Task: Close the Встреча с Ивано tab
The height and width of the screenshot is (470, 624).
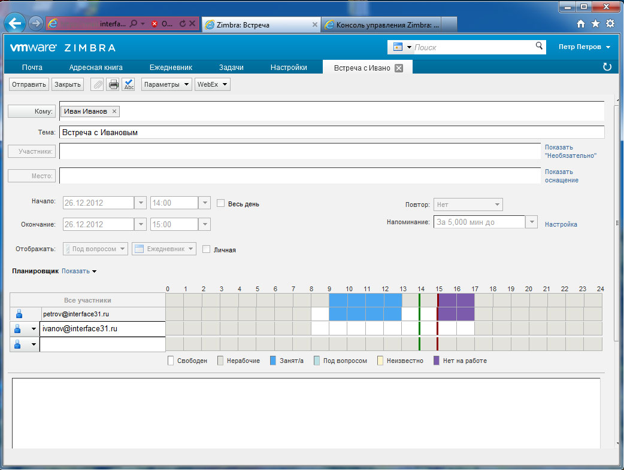Action: tap(399, 68)
